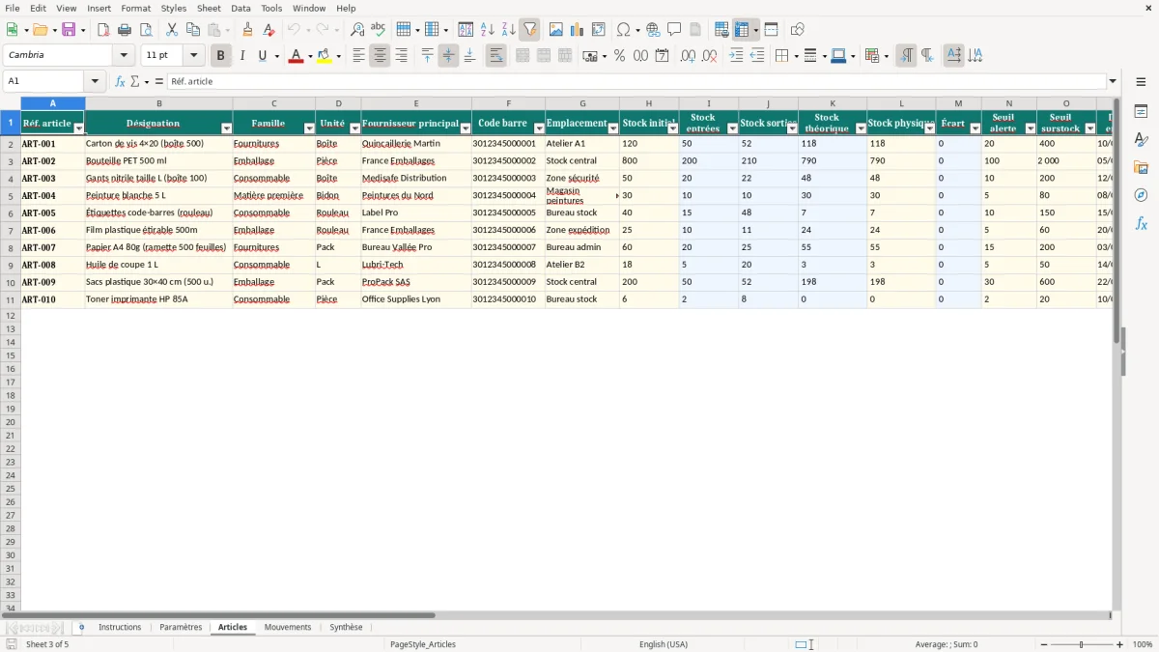This screenshot has width=1159, height=652.
Task: Increase the cell indent
Action: [737, 56]
